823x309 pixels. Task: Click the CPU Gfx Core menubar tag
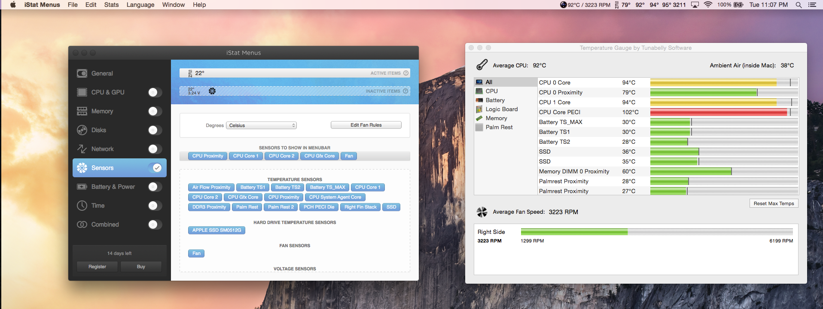tap(320, 156)
